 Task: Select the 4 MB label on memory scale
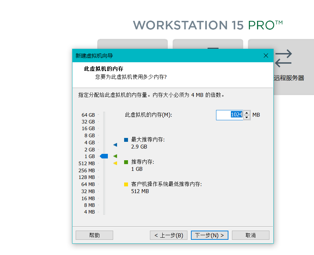click(89, 212)
